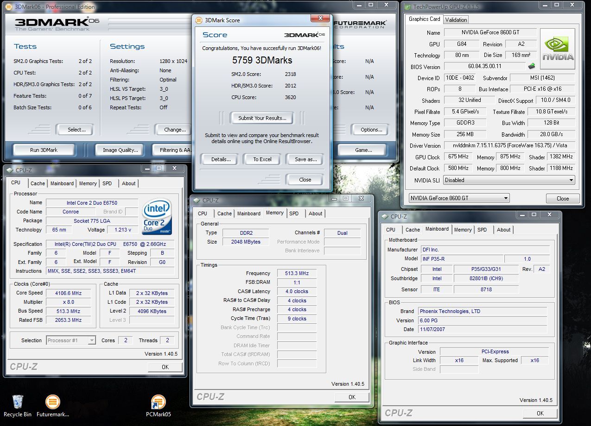This screenshot has width=591, height=426.
Task: Click Run 3DMark button
Action: click(x=44, y=150)
